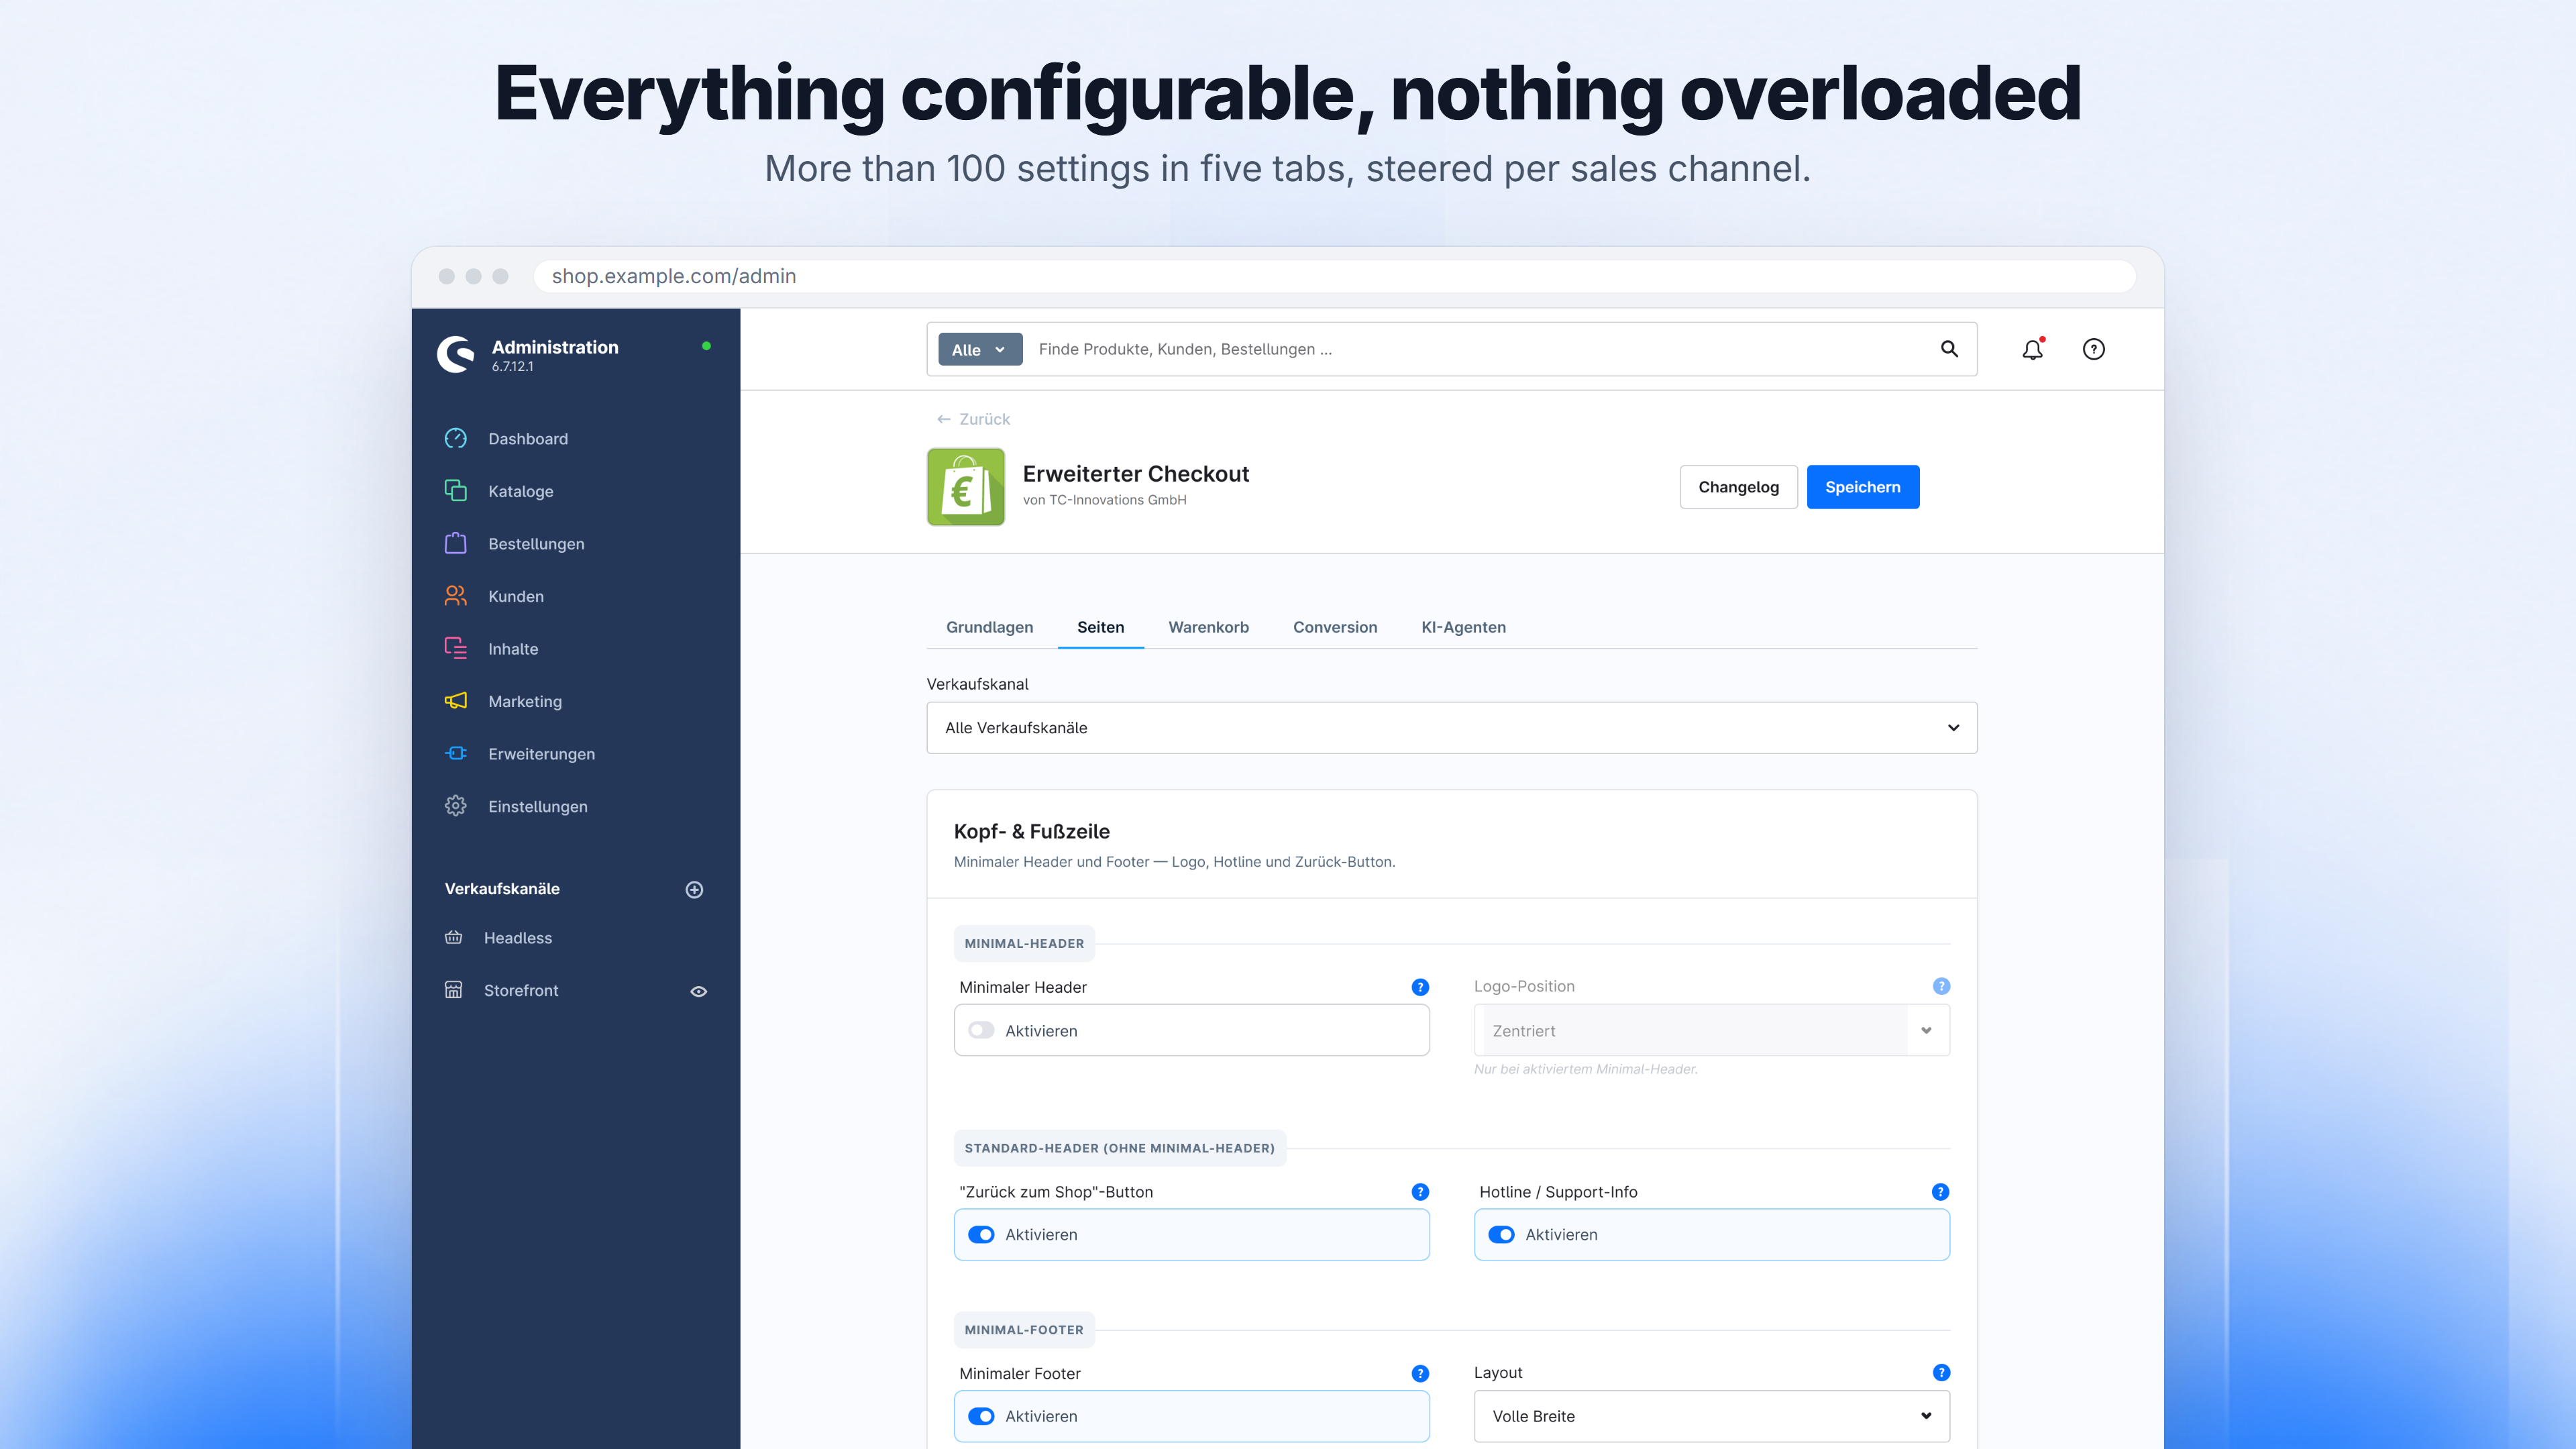
Task: Open the Logo-Position Zentriert dropdown
Action: click(1711, 1030)
